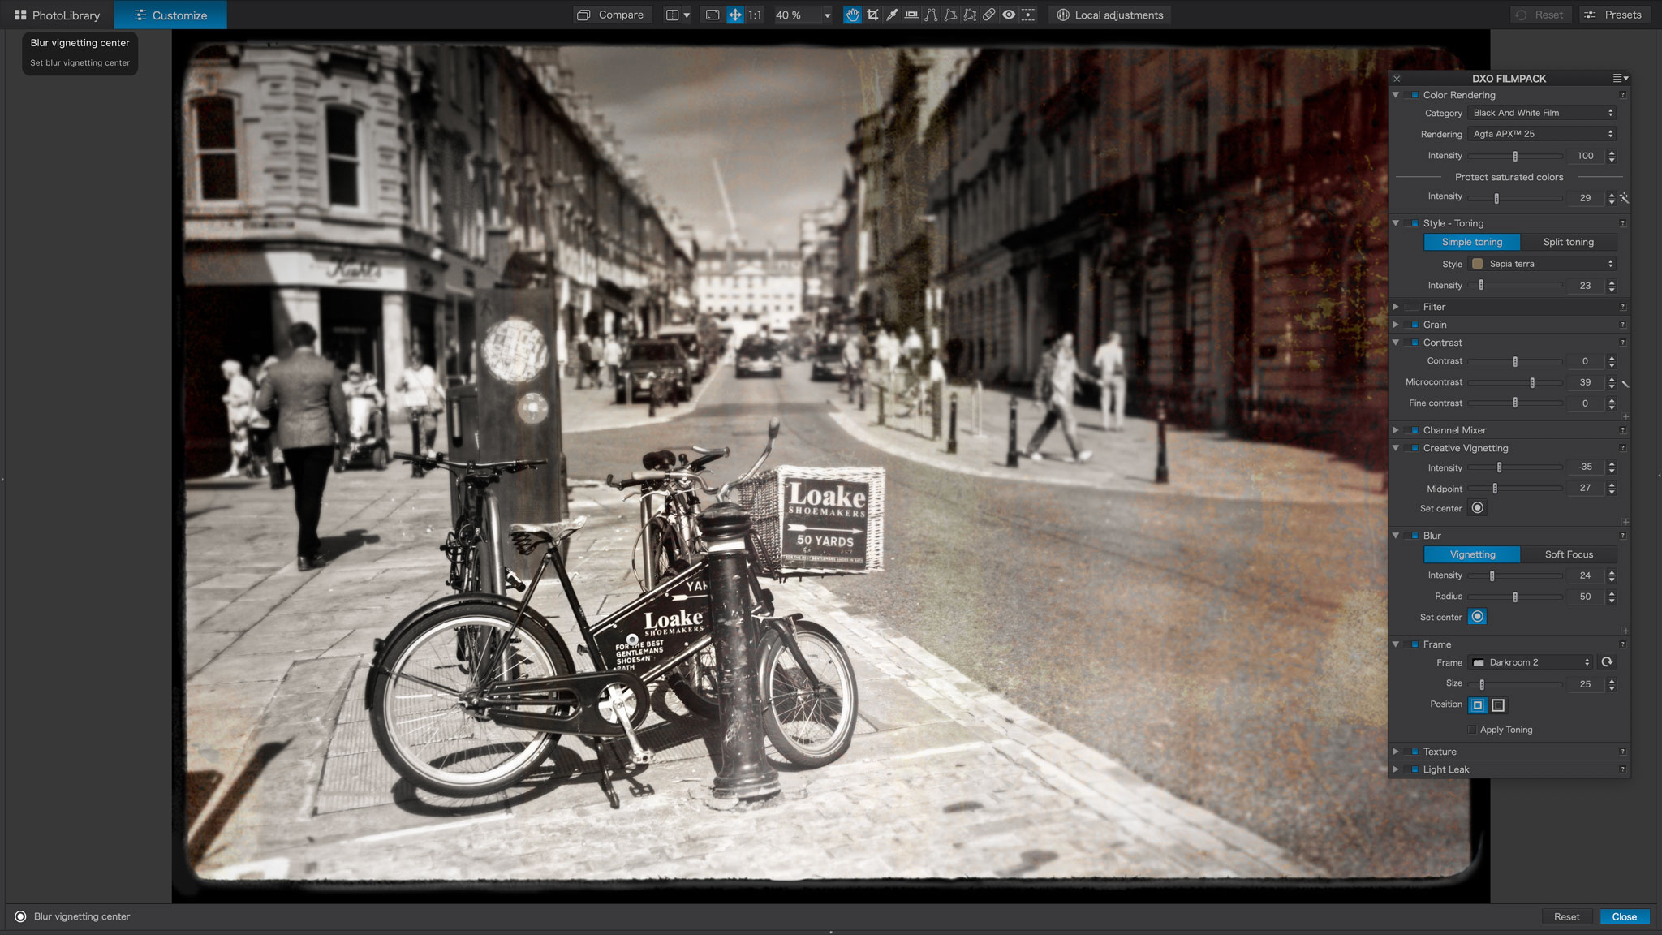Activate the Crop tool

tap(872, 15)
